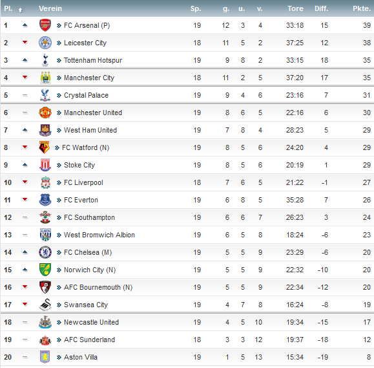Click the Crystal Palace eagle crest

(45, 95)
